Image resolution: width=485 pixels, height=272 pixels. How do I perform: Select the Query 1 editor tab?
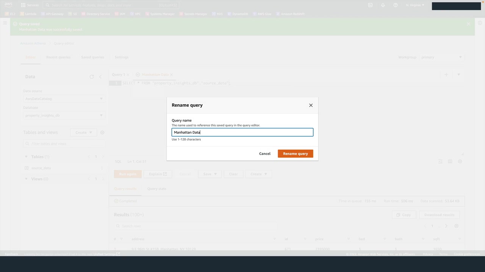click(118, 75)
